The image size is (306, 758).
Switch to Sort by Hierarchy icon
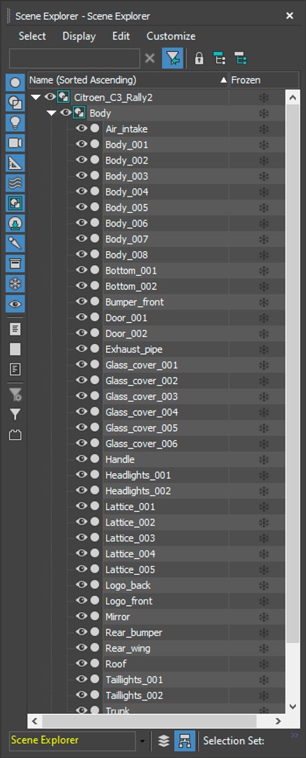point(185,740)
